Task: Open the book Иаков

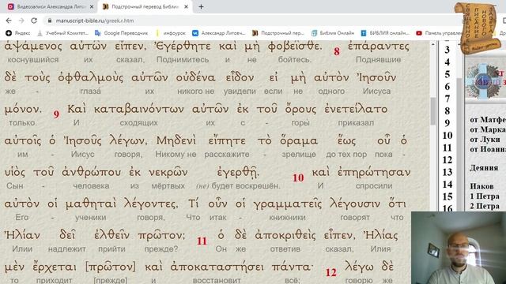Action: pos(481,186)
